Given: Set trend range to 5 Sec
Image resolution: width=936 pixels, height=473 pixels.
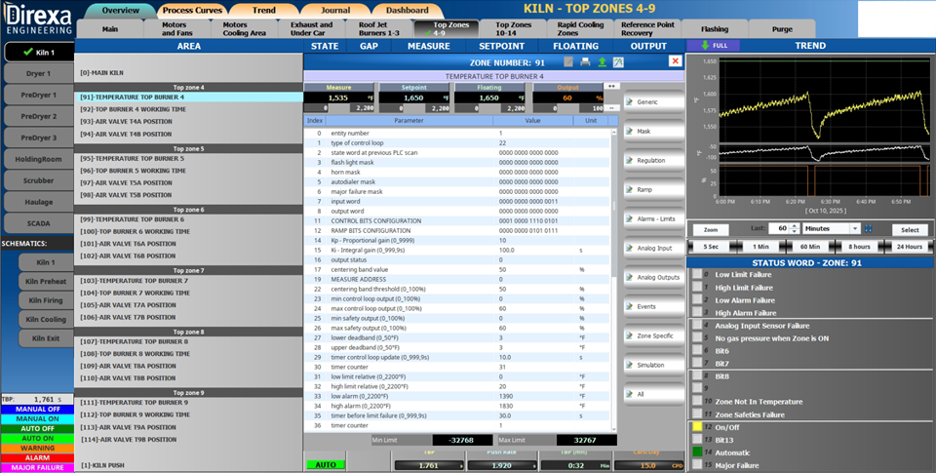Looking at the screenshot, I should click(x=711, y=247).
